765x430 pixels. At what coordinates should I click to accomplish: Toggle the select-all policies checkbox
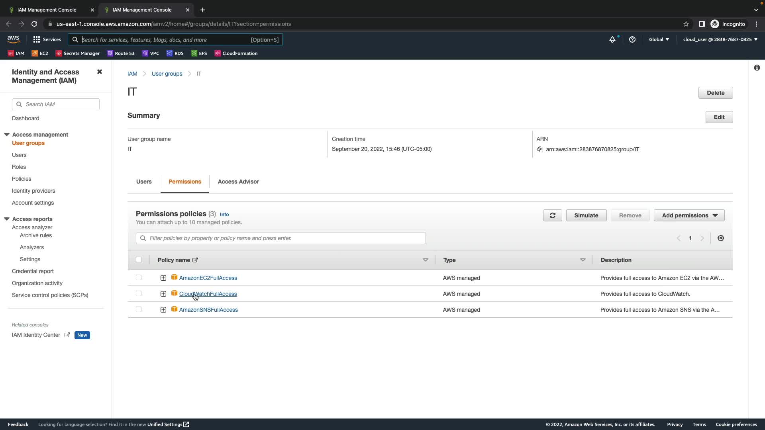point(139,260)
